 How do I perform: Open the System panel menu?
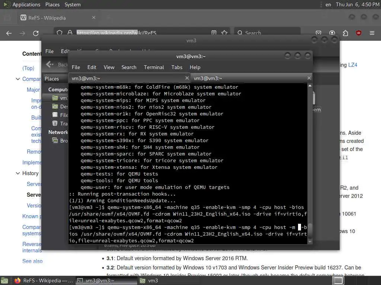coord(73,4)
